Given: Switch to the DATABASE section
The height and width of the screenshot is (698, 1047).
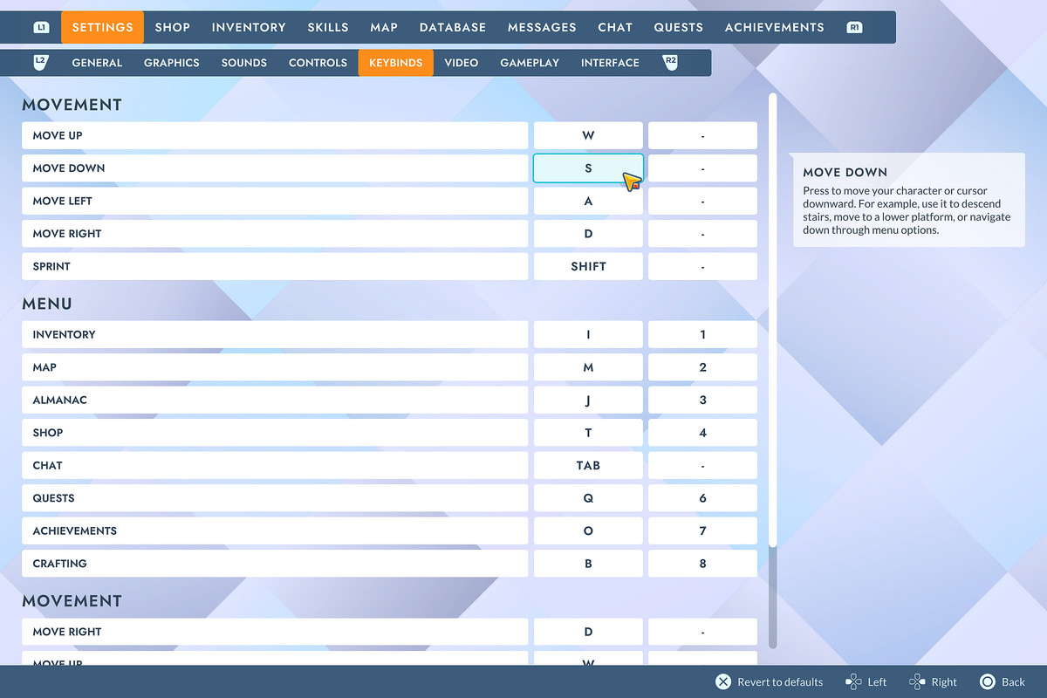Looking at the screenshot, I should (452, 27).
